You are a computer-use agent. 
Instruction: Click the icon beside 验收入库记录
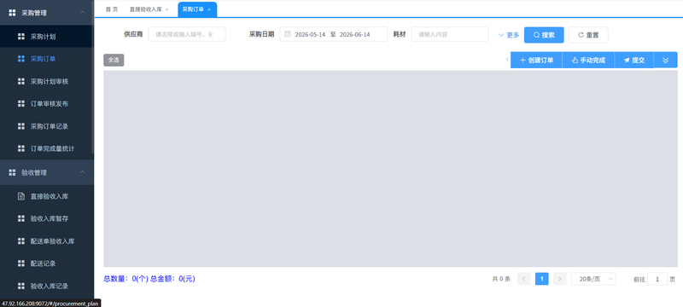coord(20,287)
